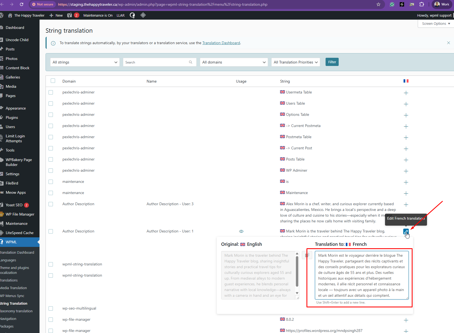The width and height of the screenshot is (454, 333).
Task: Open the Grammarly extension icon
Action: point(392,4)
